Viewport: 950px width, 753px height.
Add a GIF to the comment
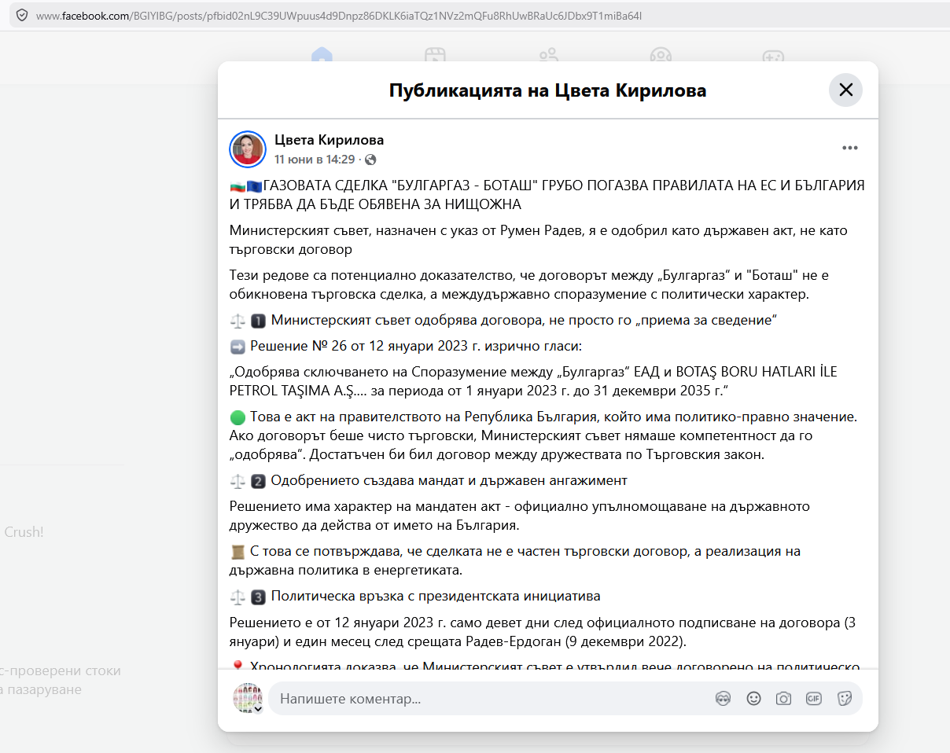pos(813,699)
